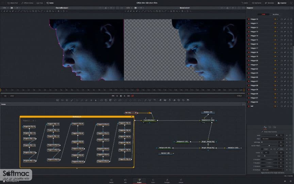Open Polygon28 tile color dropdown

276,86
